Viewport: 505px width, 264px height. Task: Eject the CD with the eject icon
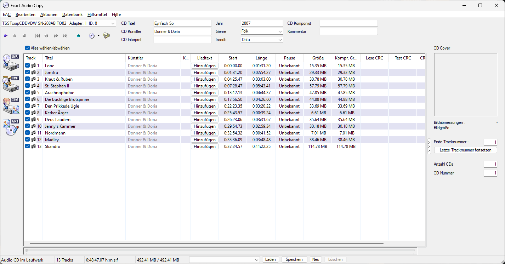79,36
